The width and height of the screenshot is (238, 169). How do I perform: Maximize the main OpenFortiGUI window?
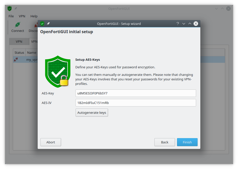click(x=222, y=9)
